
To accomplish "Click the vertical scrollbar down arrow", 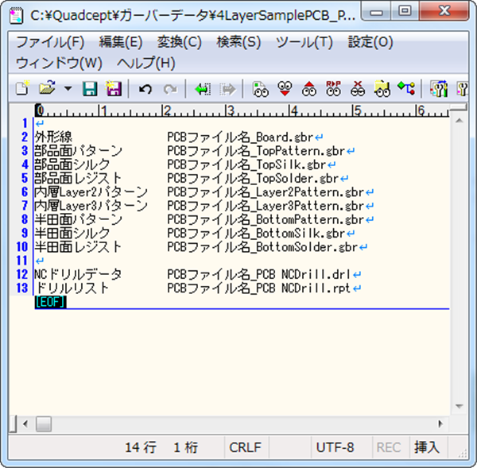I will click(460, 406).
